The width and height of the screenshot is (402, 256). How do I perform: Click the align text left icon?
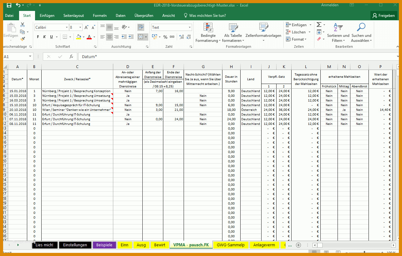[x=103, y=37]
